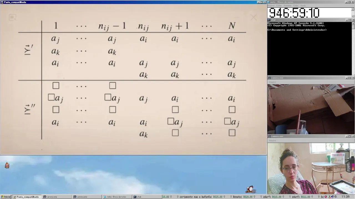This screenshot has width=355, height=199.
Task: Click ticker text 'zdurf: R$11.00'
Action: coord(301,197)
